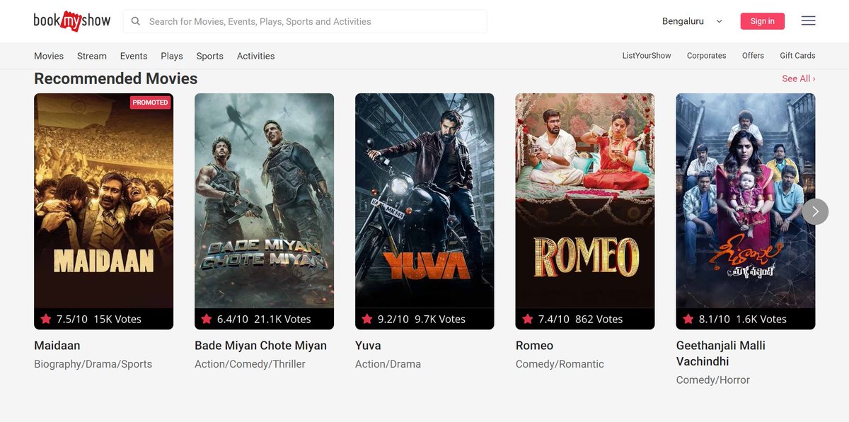Viewport: 849px width, 422px height.
Task: Click the 9.2/10 9.7K Votes rating
Action: click(422, 319)
